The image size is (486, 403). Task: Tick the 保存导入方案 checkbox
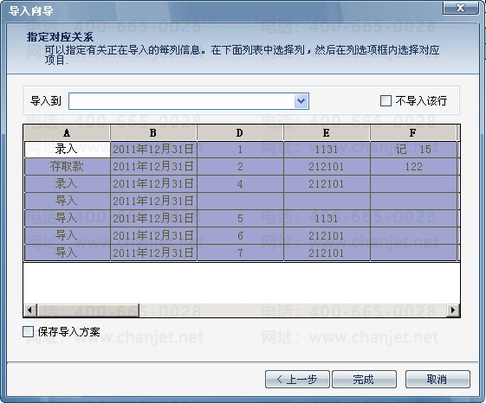(x=29, y=332)
